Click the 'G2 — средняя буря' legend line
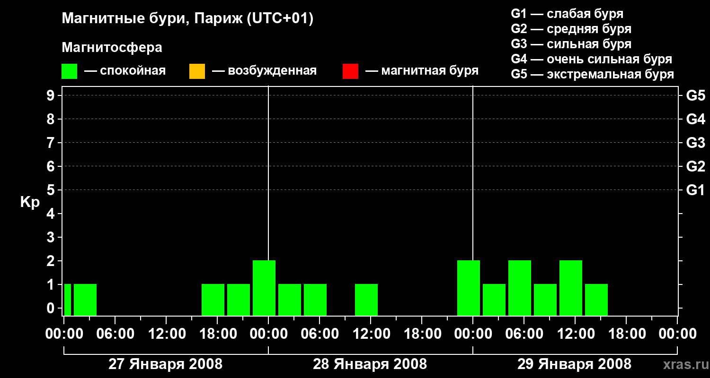Image resolution: width=710 pixels, height=378 pixels. 571,29
